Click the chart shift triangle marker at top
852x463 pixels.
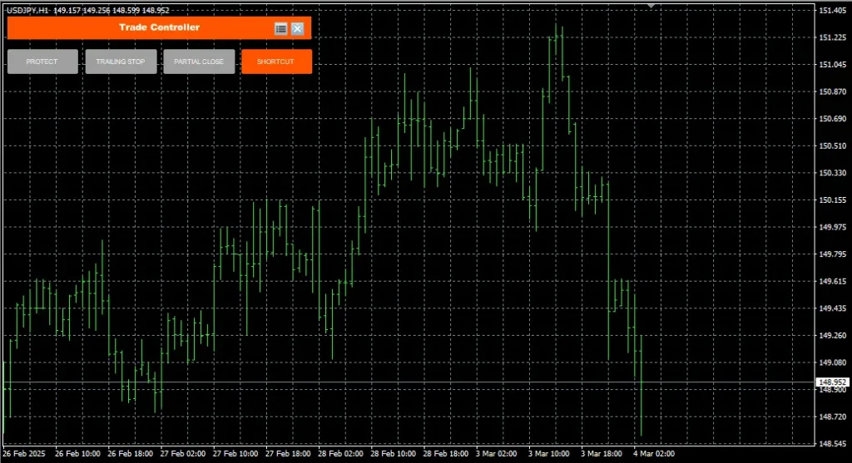click(x=651, y=6)
